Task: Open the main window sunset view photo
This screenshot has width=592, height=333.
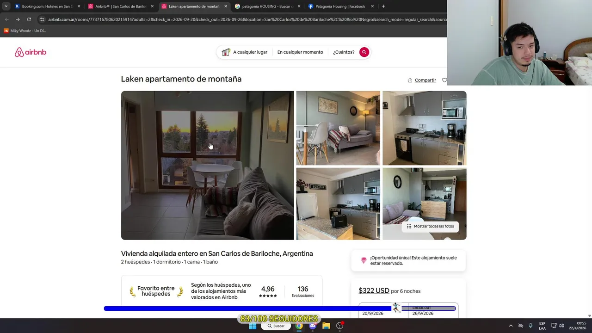Action: 207,165
